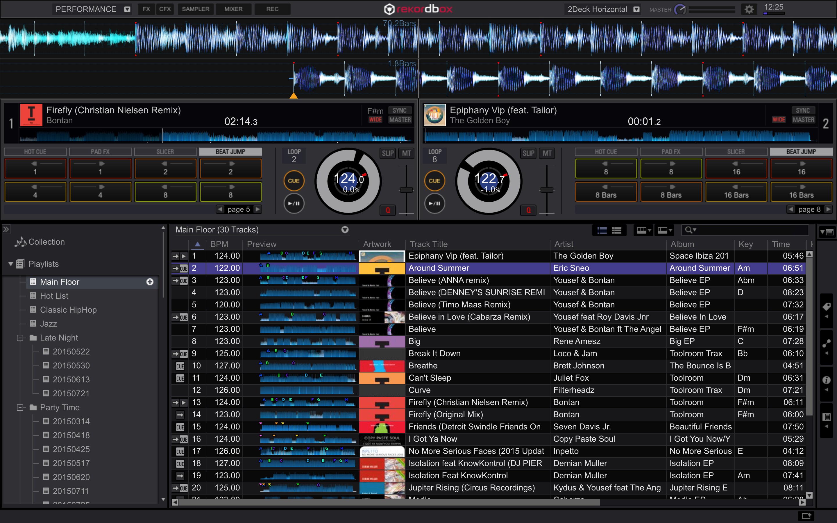Toggle SLIP mode on deck 2
The height and width of the screenshot is (523, 837).
pos(528,153)
